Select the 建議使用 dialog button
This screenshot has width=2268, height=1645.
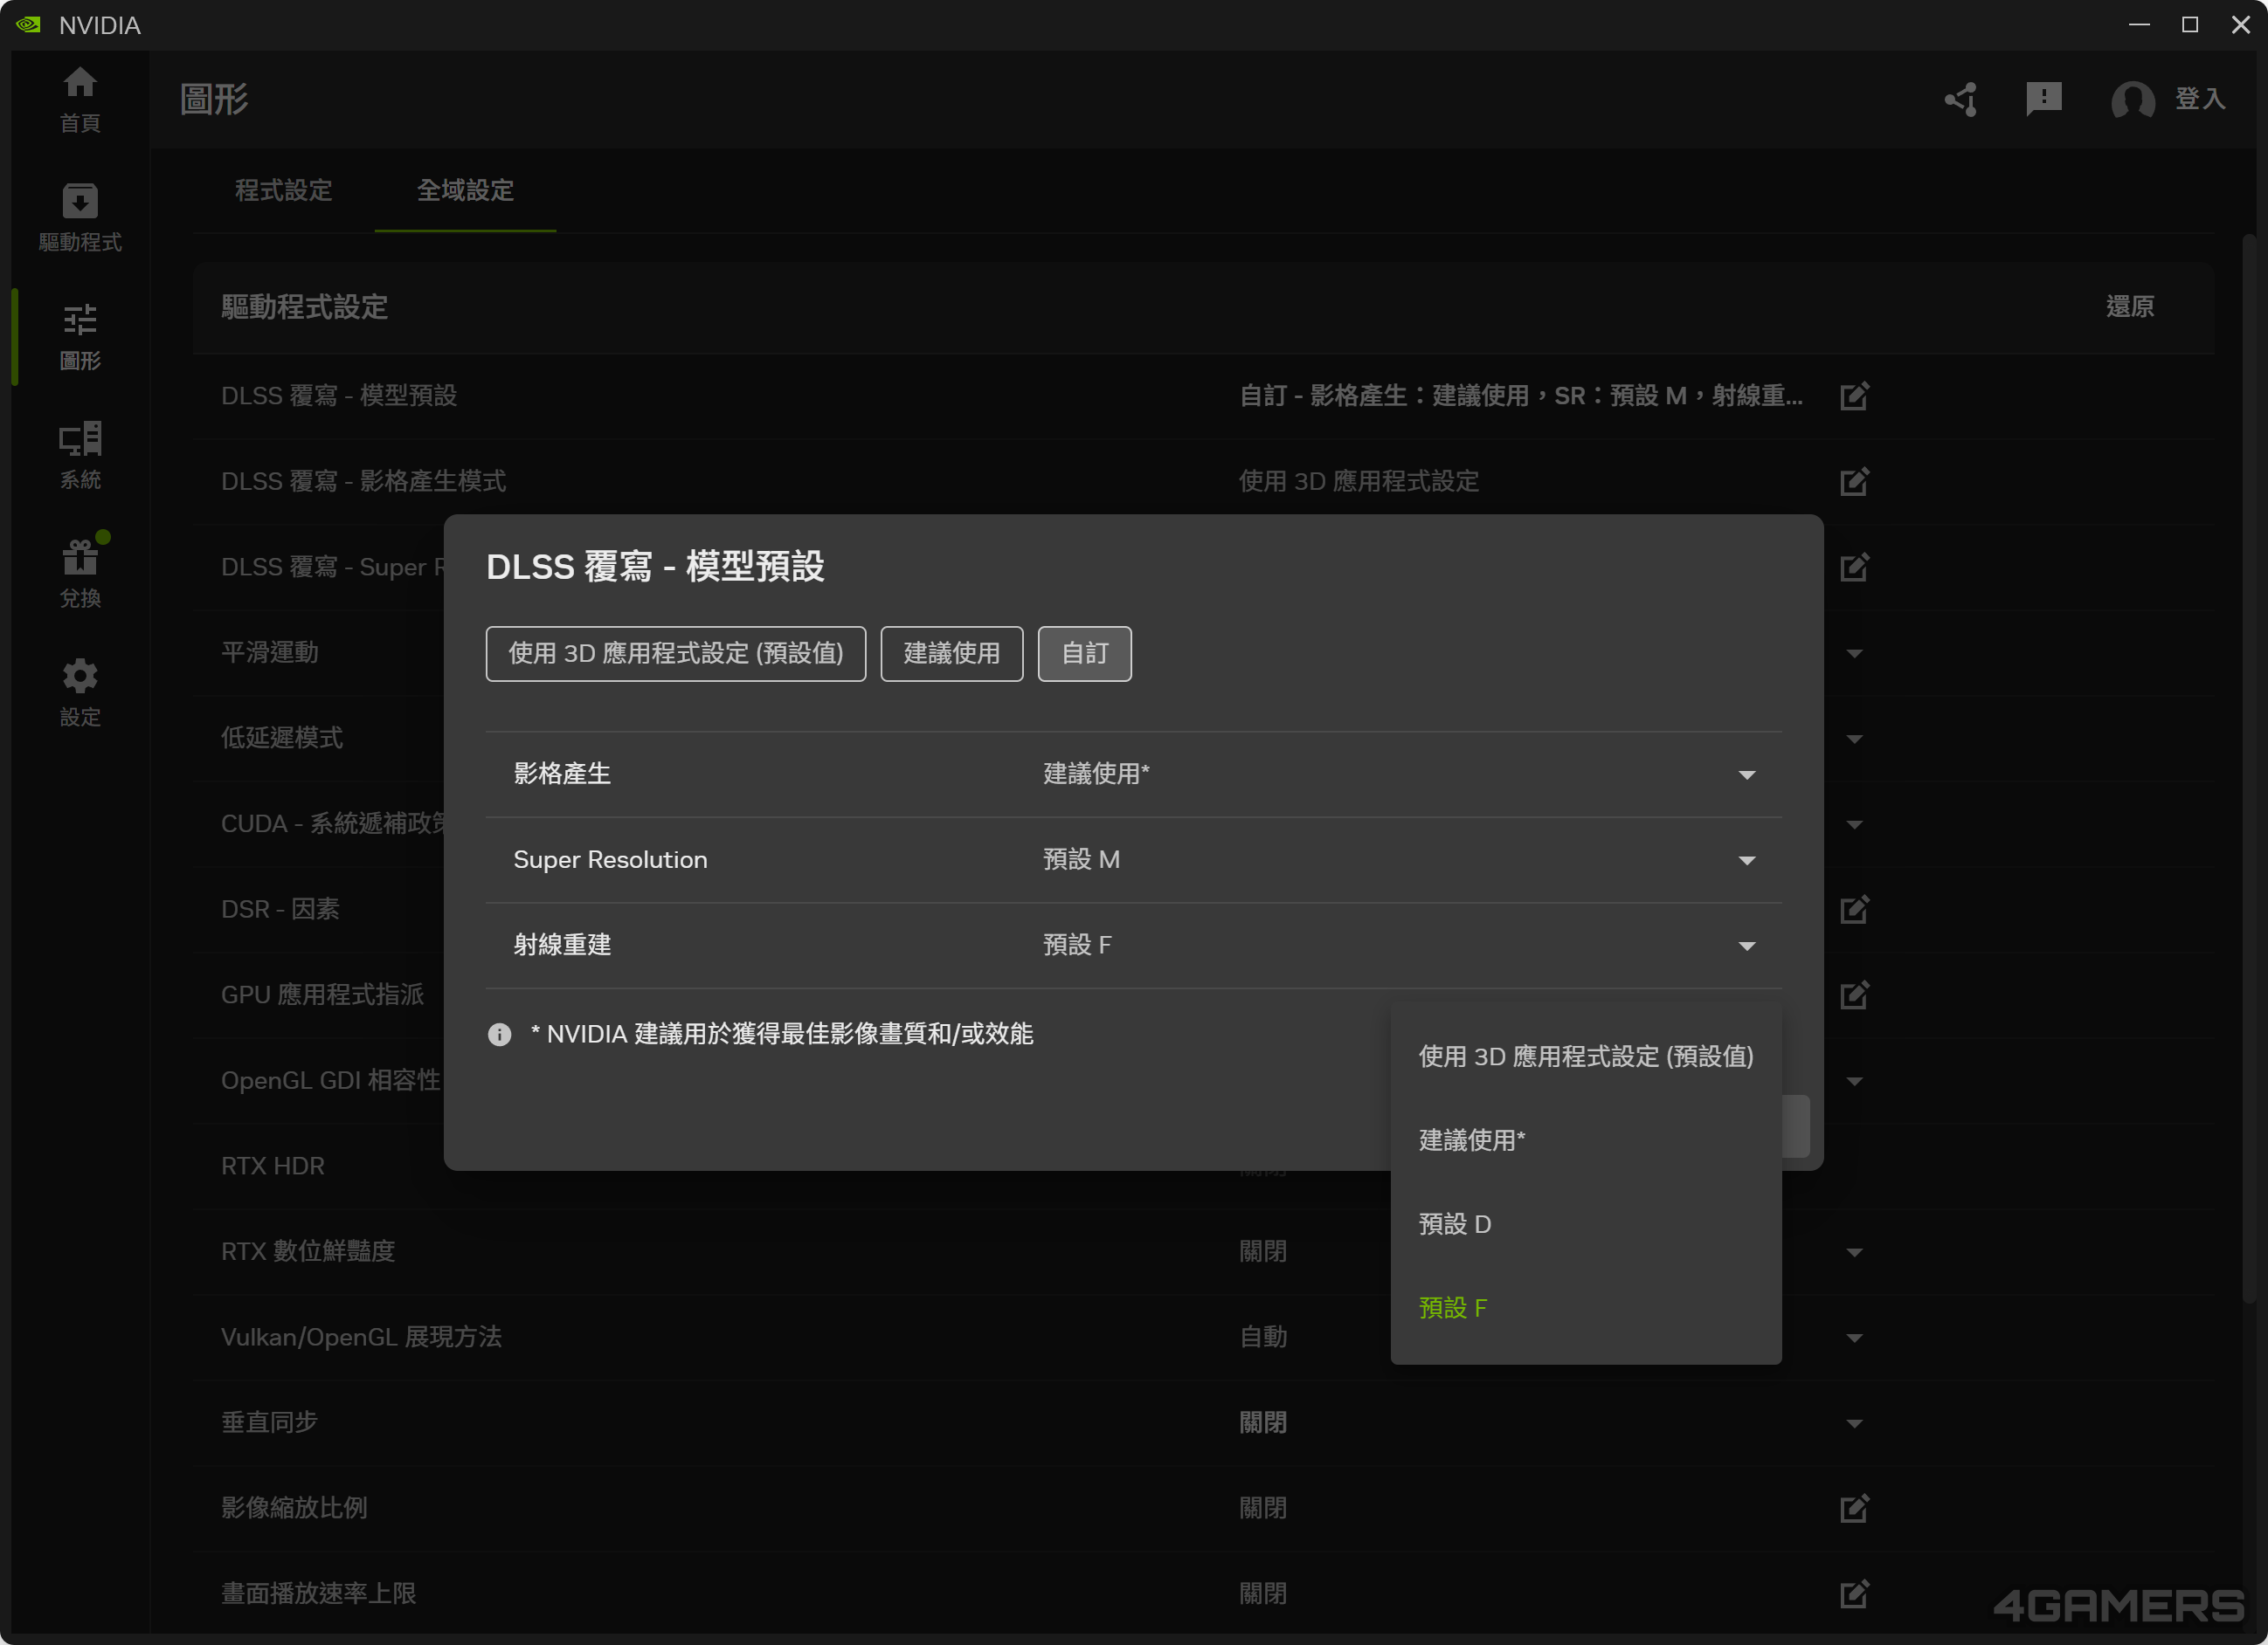[x=951, y=654]
